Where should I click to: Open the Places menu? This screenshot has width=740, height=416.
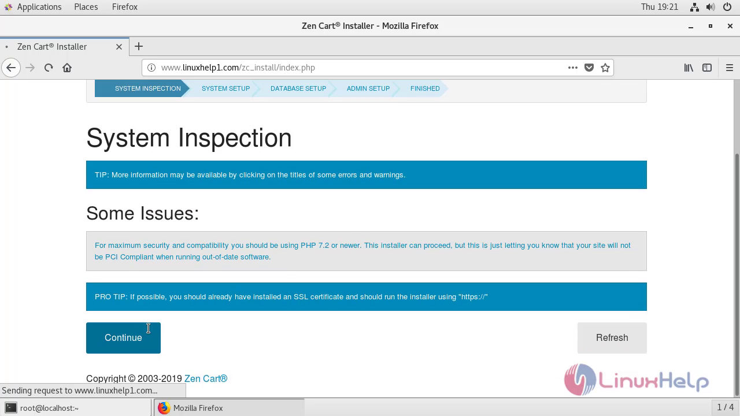click(x=86, y=7)
